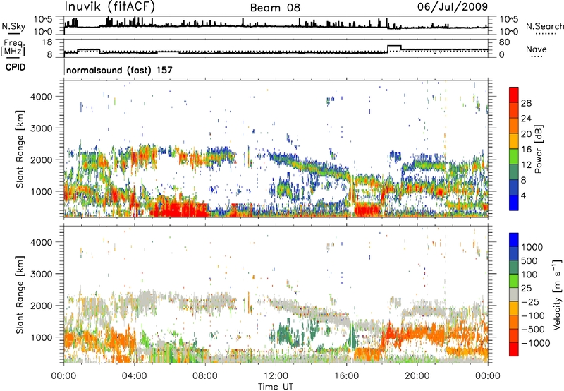564x391 pixels.
Task: Click the 'Velocity [m s⁻¹]' colorbar label
Action: [x=557, y=294]
